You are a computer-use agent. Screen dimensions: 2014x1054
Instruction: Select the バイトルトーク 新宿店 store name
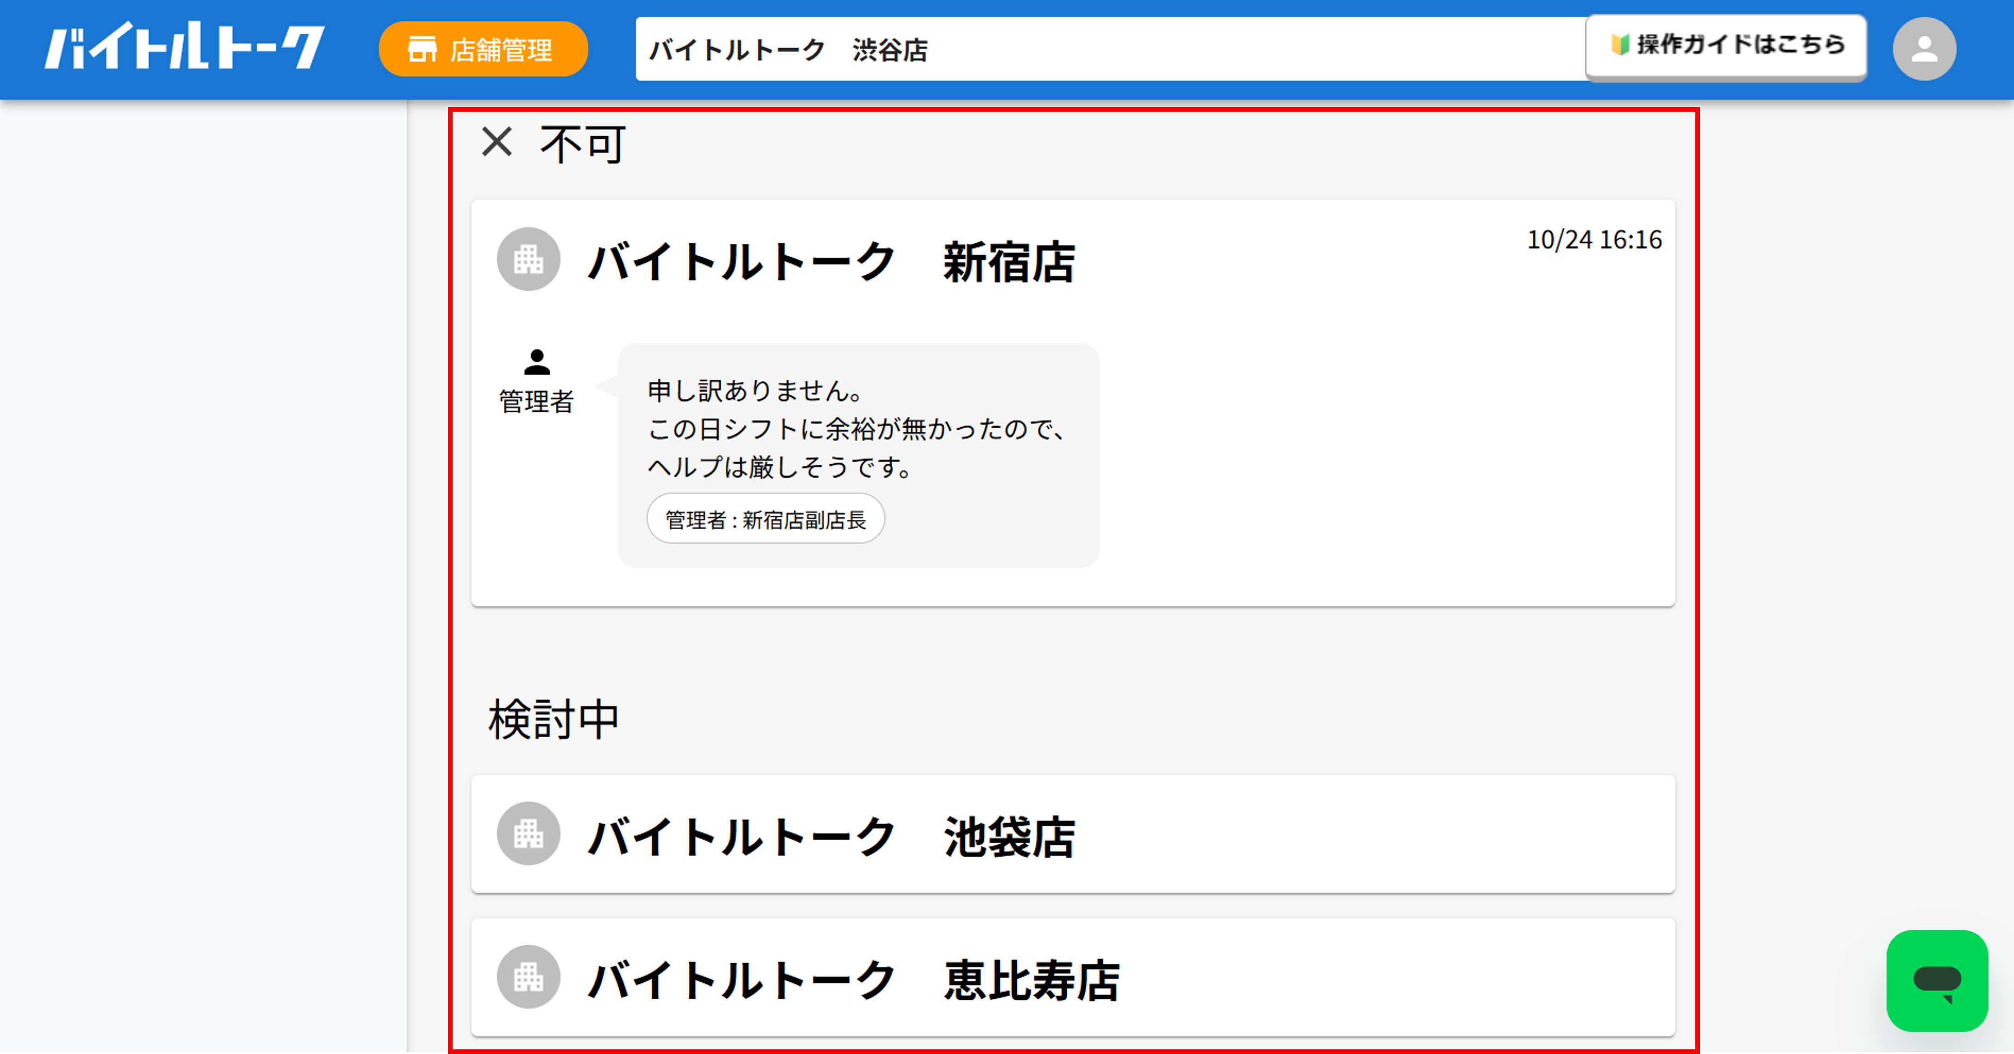pos(832,262)
